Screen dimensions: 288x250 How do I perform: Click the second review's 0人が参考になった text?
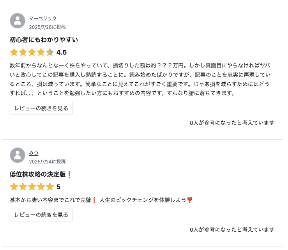click(232, 229)
